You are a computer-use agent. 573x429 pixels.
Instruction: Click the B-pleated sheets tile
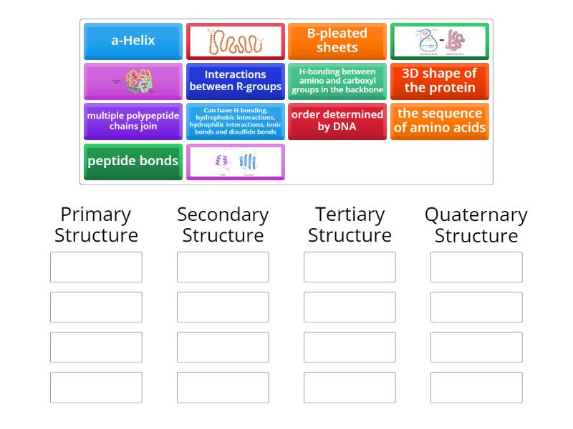(337, 41)
